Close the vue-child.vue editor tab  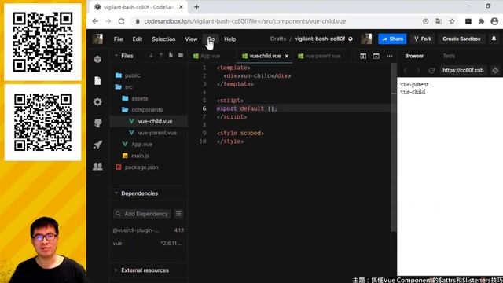pos(286,56)
